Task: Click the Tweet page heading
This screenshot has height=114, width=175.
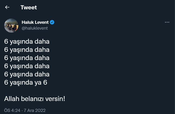Action: click(x=29, y=7)
